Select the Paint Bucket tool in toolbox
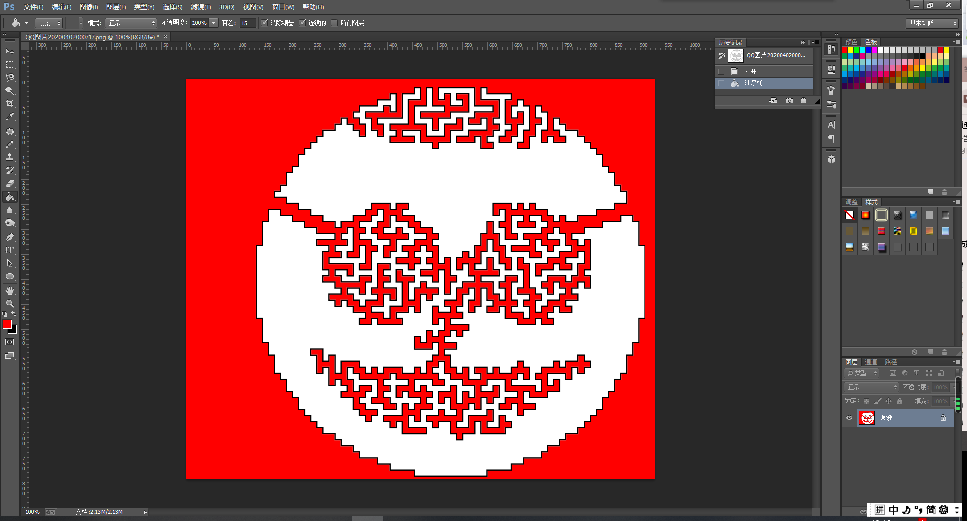 pos(10,197)
